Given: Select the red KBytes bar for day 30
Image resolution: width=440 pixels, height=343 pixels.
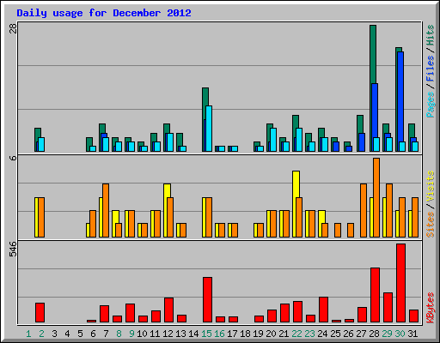Looking at the screenshot, I should click(400, 283).
